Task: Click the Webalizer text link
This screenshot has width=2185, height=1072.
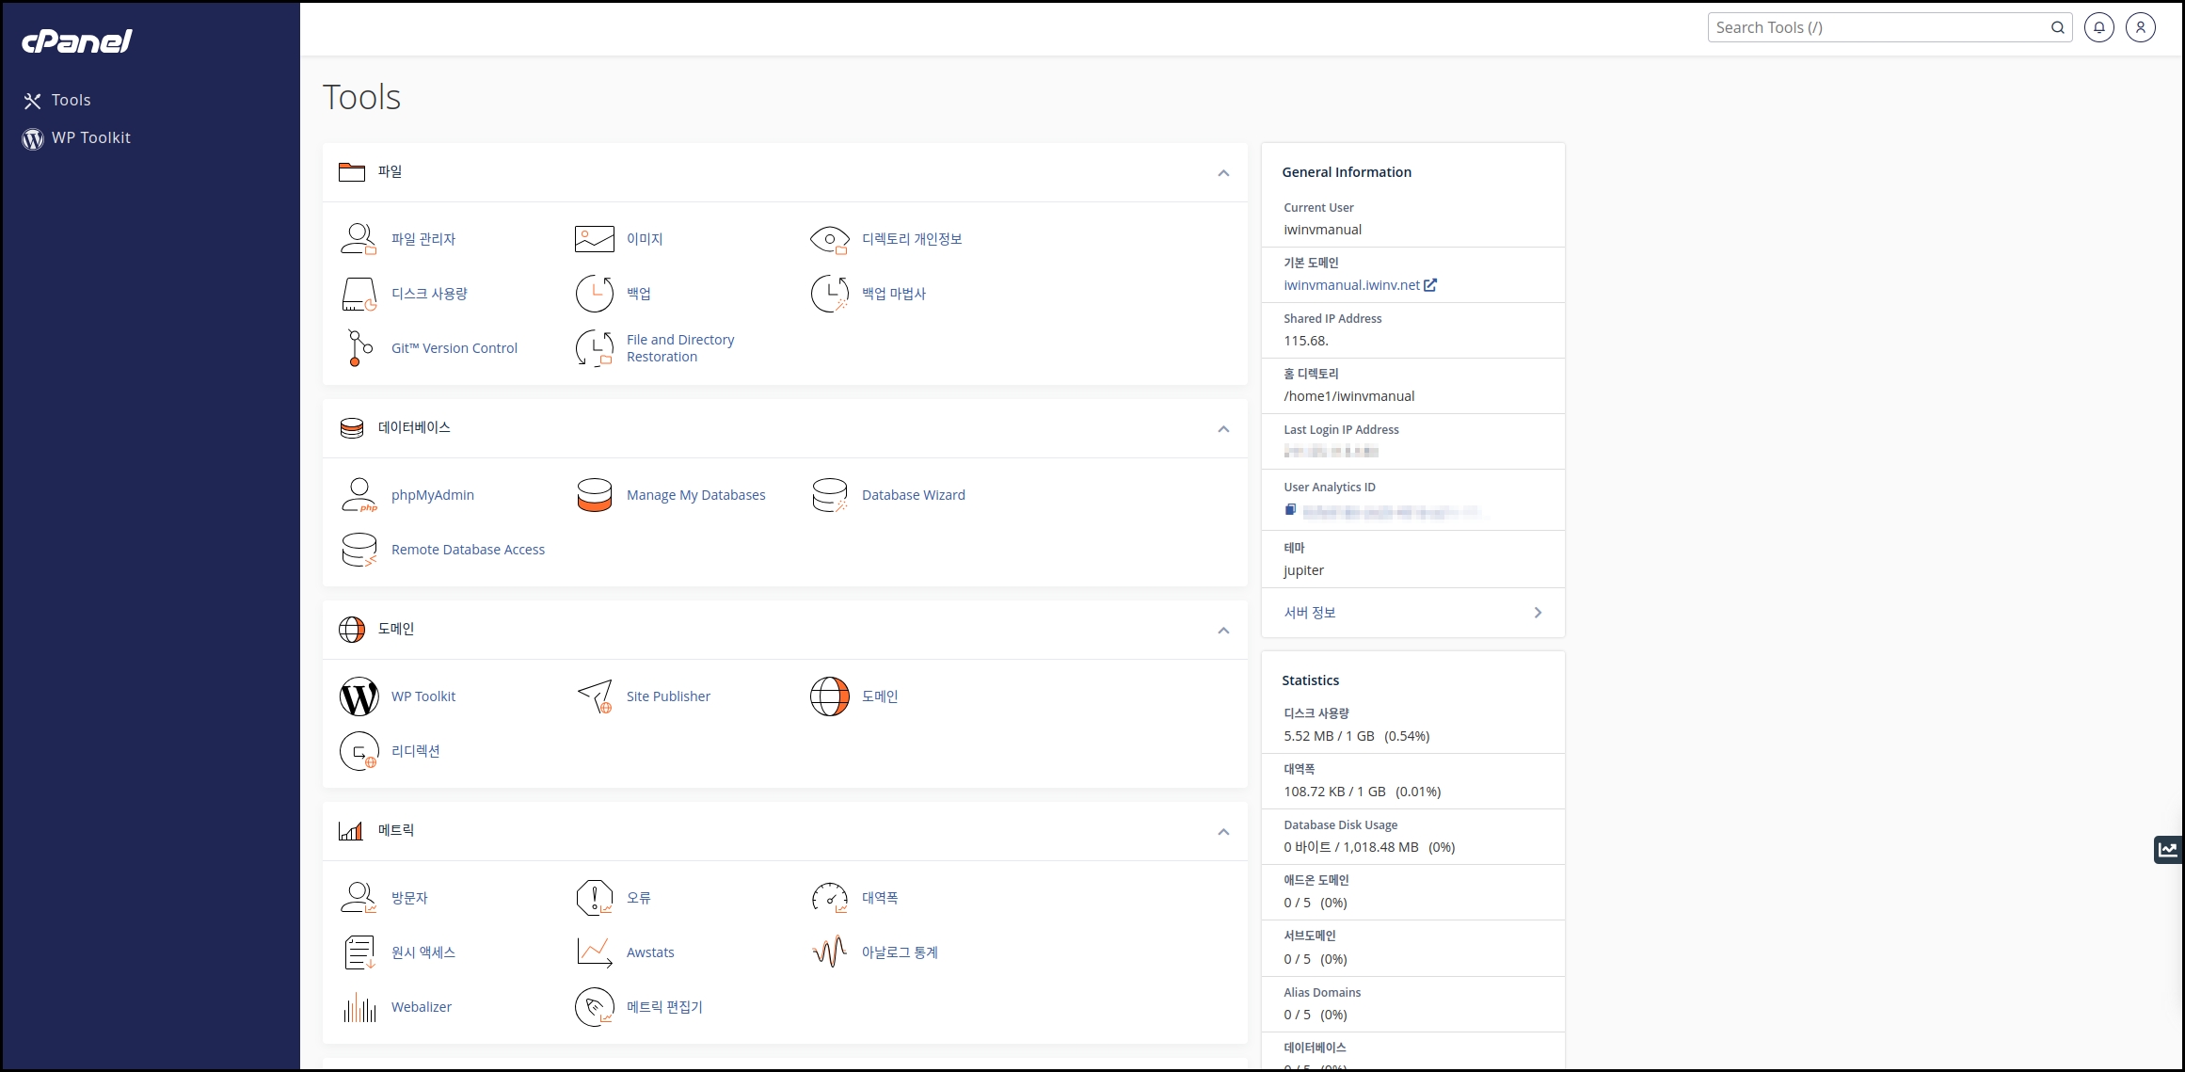Action: pyautogui.click(x=422, y=1007)
